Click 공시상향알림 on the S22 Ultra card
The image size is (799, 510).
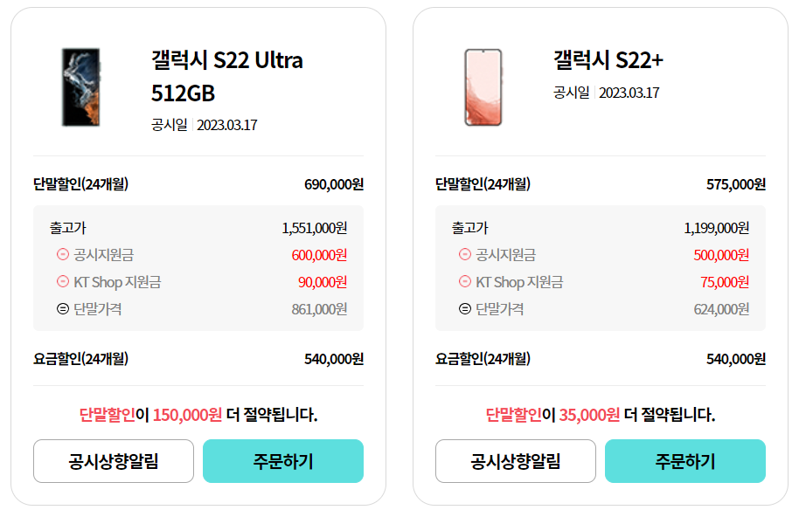pyautogui.click(x=112, y=461)
